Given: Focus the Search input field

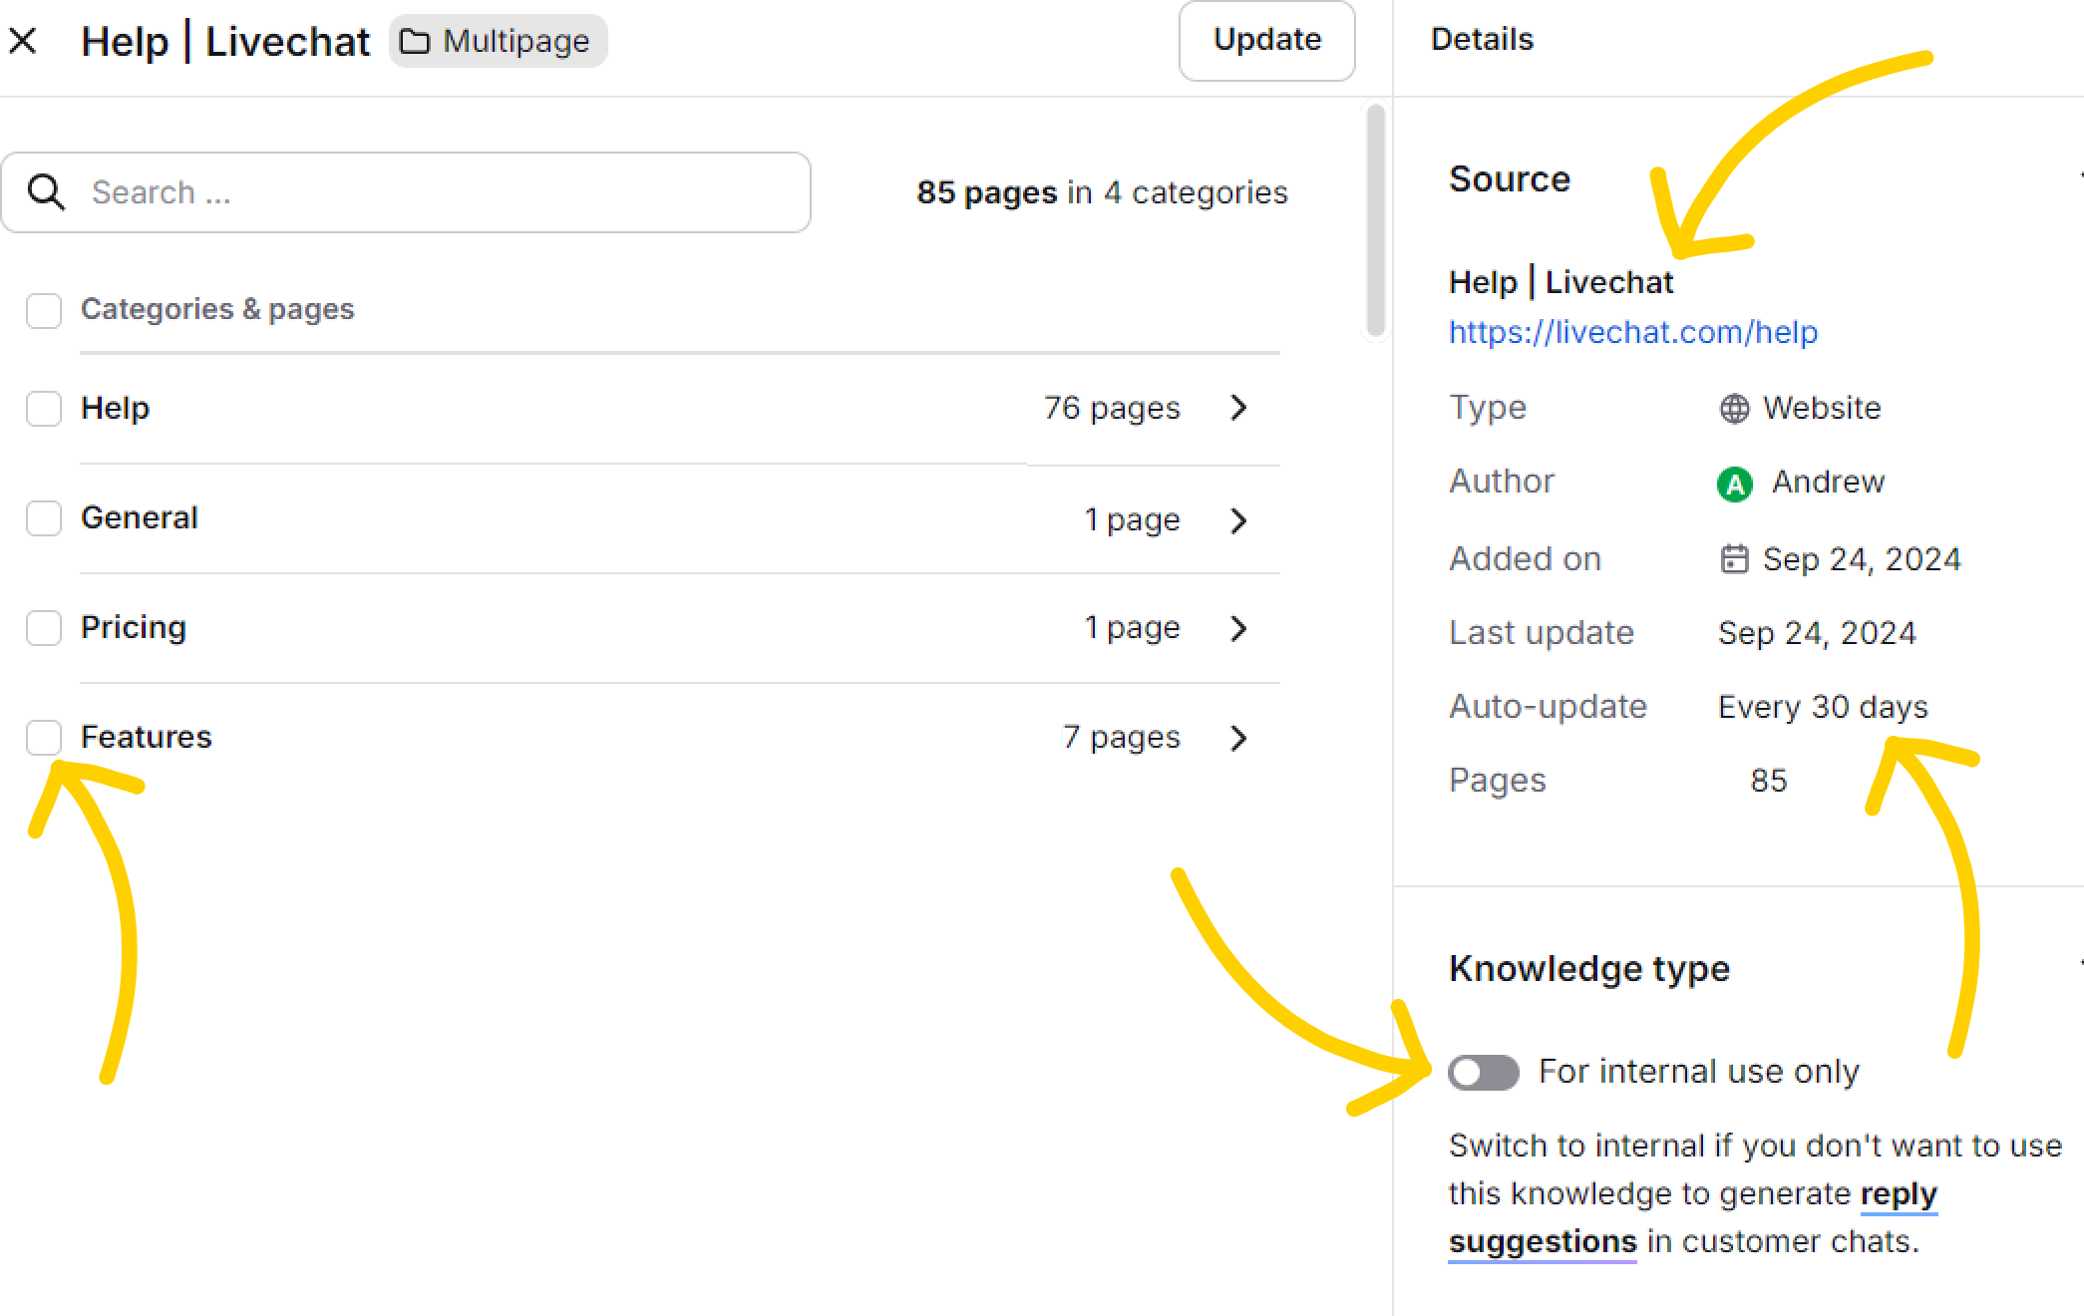Looking at the screenshot, I should [406, 192].
